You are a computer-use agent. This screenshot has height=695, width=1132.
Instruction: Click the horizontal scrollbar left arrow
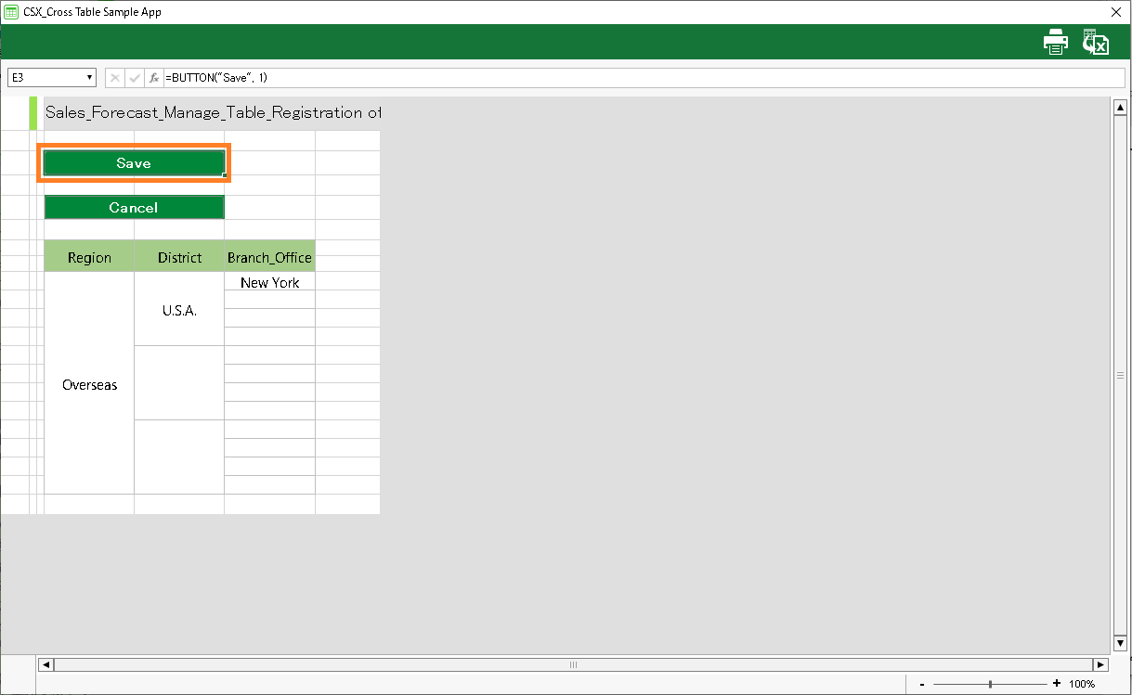[x=46, y=664]
